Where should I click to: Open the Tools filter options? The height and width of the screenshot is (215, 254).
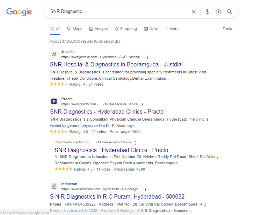[227, 29]
